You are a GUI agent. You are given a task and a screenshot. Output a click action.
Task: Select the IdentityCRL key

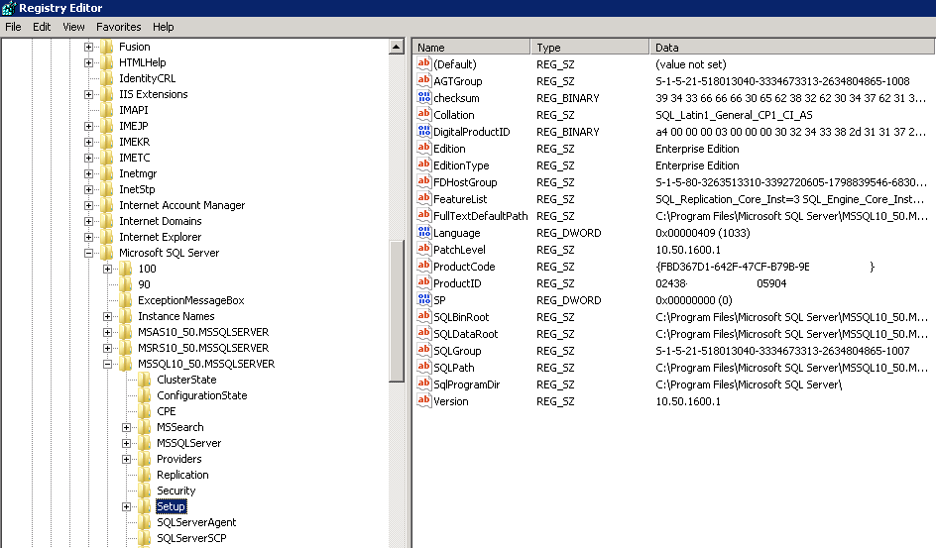click(147, 78)
